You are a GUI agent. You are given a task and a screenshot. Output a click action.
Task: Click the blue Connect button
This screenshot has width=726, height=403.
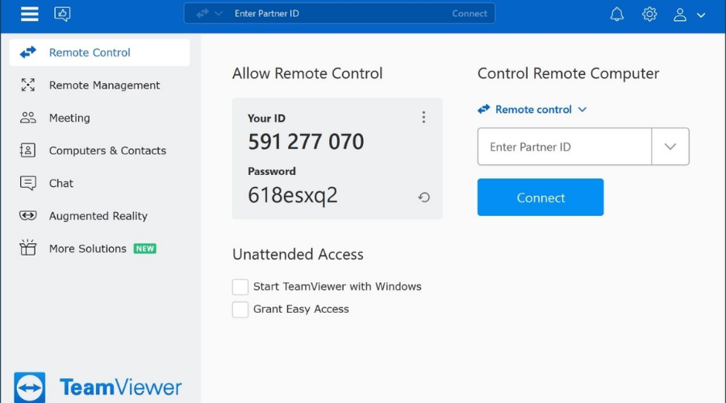coord(540,197)
